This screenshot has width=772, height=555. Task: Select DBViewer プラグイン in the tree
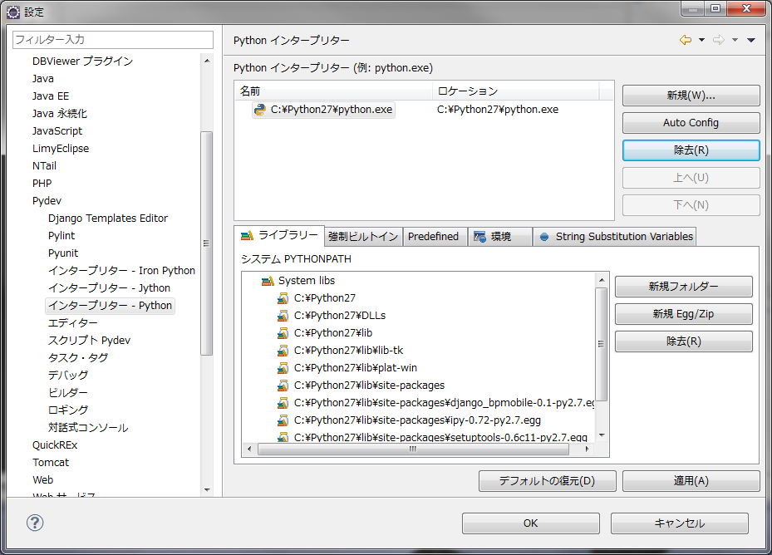point(83,61)
